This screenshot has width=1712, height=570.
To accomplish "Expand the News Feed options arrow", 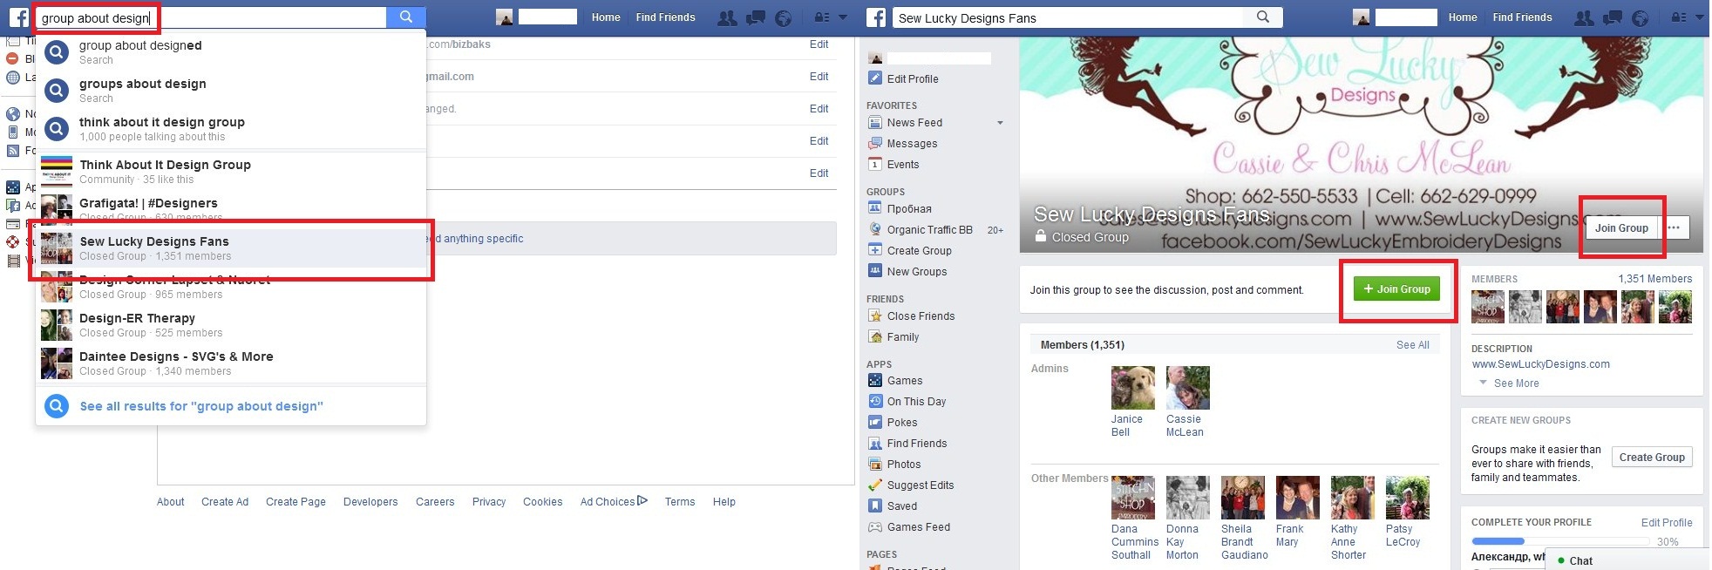I will tap(1000, 123).
